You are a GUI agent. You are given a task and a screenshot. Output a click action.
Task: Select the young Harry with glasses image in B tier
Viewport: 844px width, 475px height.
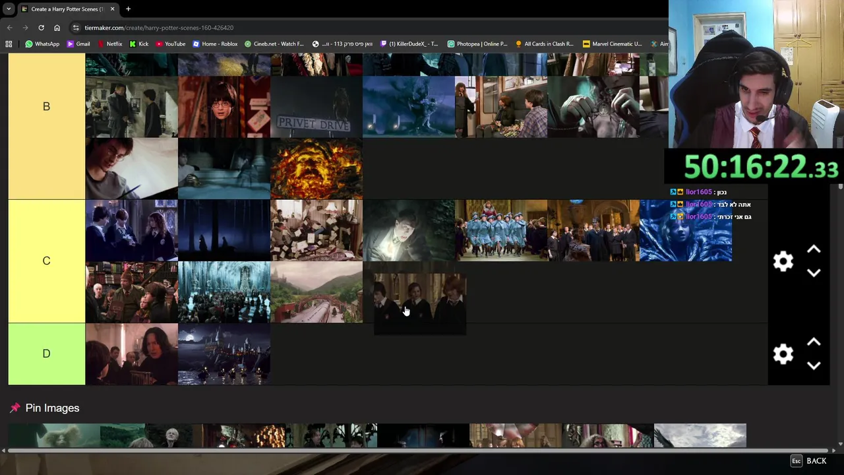(x=224, y=107)
